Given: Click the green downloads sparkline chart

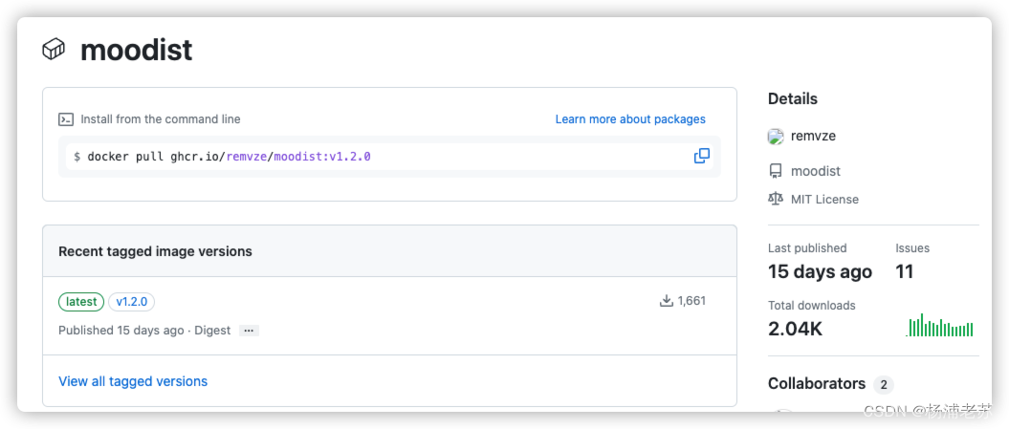Looking at the screenshot, I should 939,325.
